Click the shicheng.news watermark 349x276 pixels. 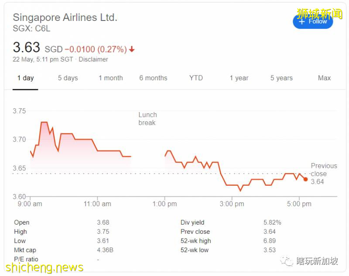pyautogui.click(x=44, y=267)
